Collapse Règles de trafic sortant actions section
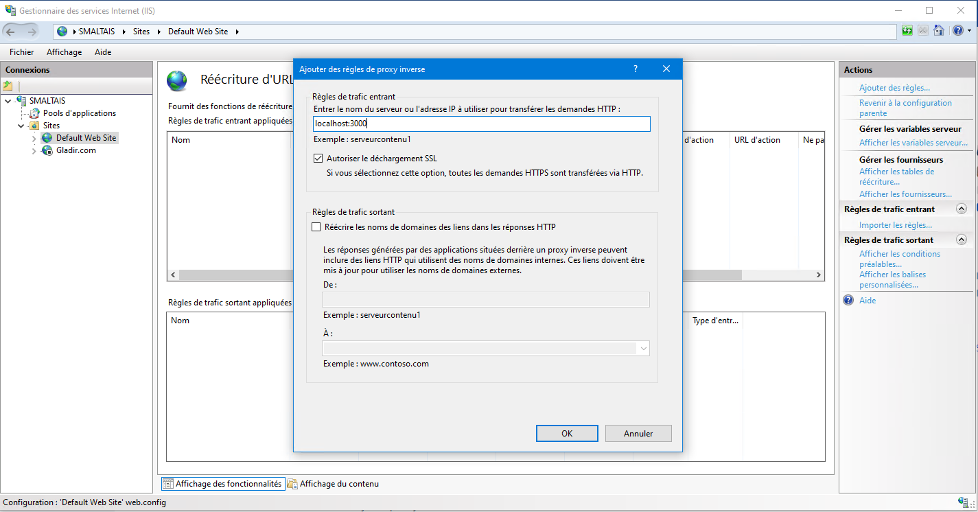The width and height of the screenshot is (978, 512). 962,240
